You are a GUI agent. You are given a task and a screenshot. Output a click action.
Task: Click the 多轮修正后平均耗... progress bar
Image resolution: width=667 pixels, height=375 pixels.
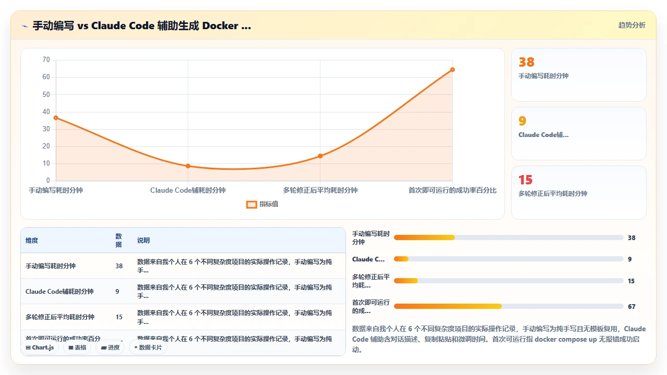[509, 281]
